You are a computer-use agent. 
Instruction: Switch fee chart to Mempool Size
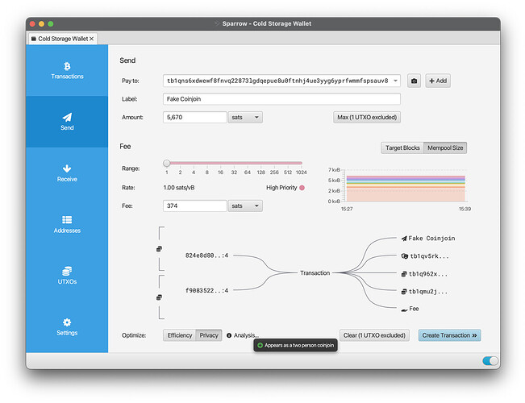point(445,148)
